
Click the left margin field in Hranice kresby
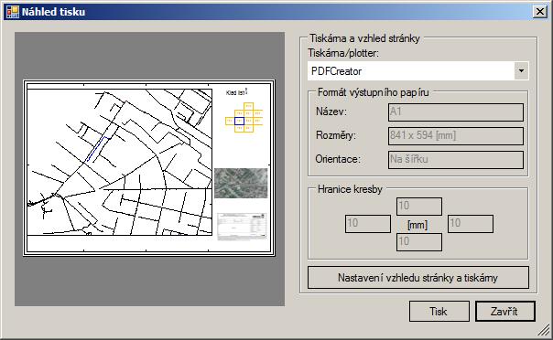[x=368, y=224]
